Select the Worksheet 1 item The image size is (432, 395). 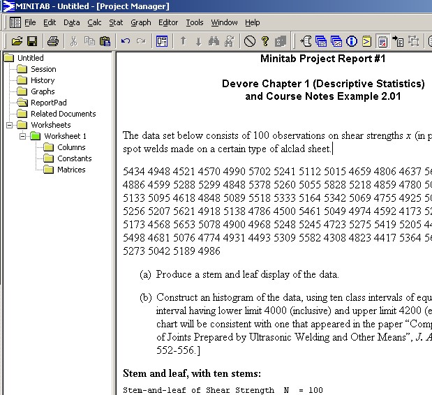coord(59,136)
